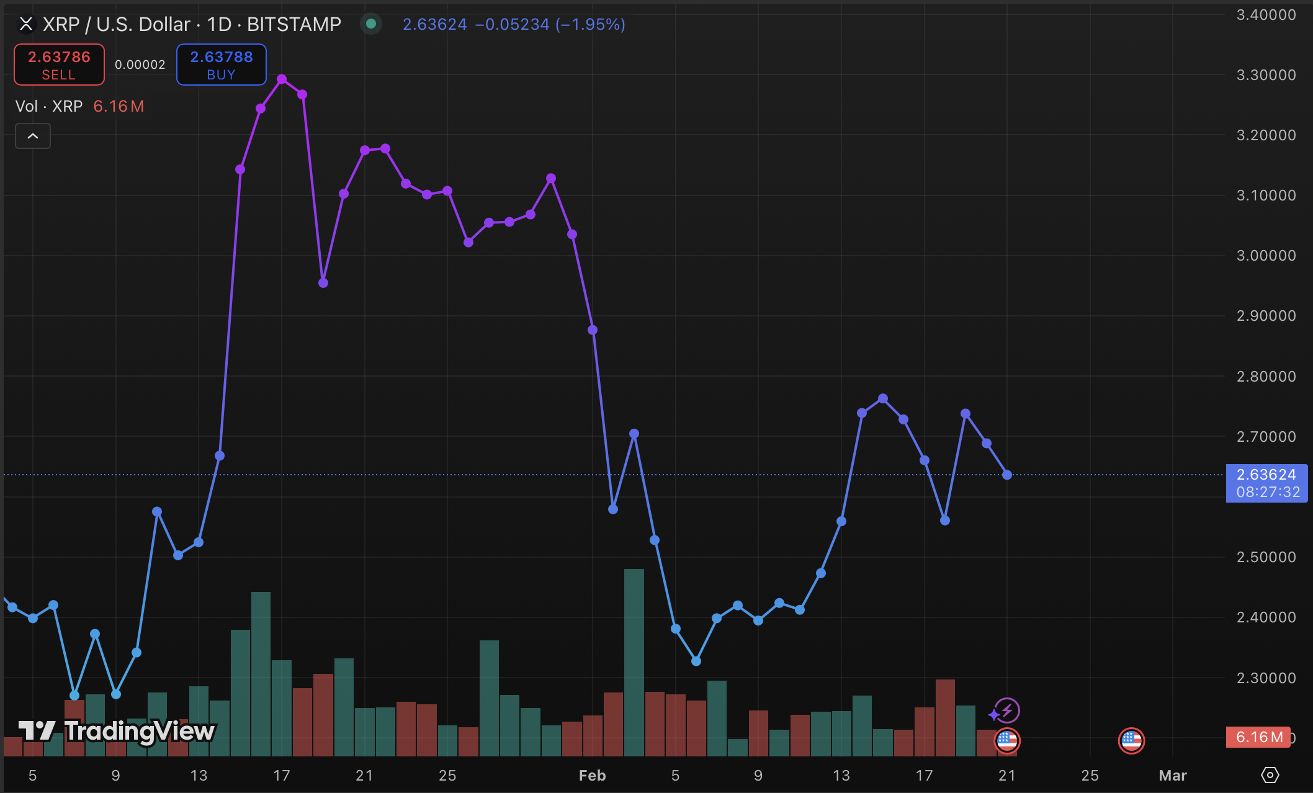Click US flag economic event near 21
Screen dimensions: 1313x793
pos(1006,740)
